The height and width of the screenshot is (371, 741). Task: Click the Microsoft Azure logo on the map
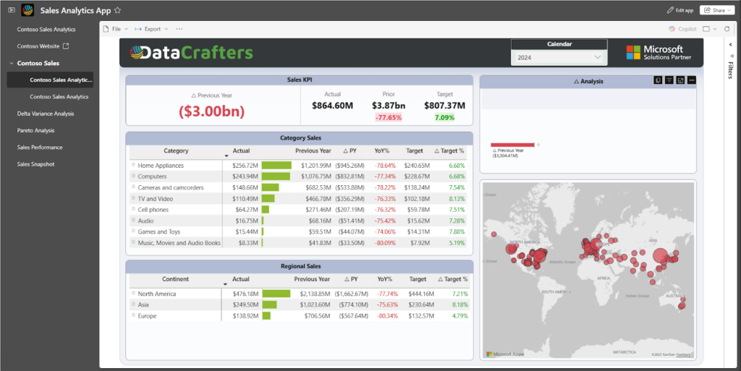pyautogui.click(x=505, y=354)
